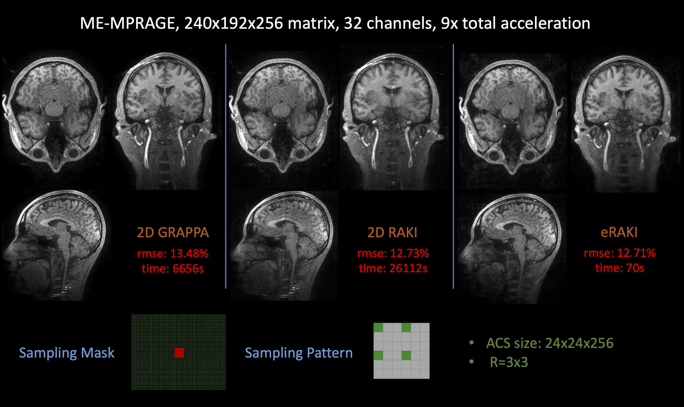Select the 2D RAKI heading label
This screenshot has height=407, width=684.
click(392, 233)
